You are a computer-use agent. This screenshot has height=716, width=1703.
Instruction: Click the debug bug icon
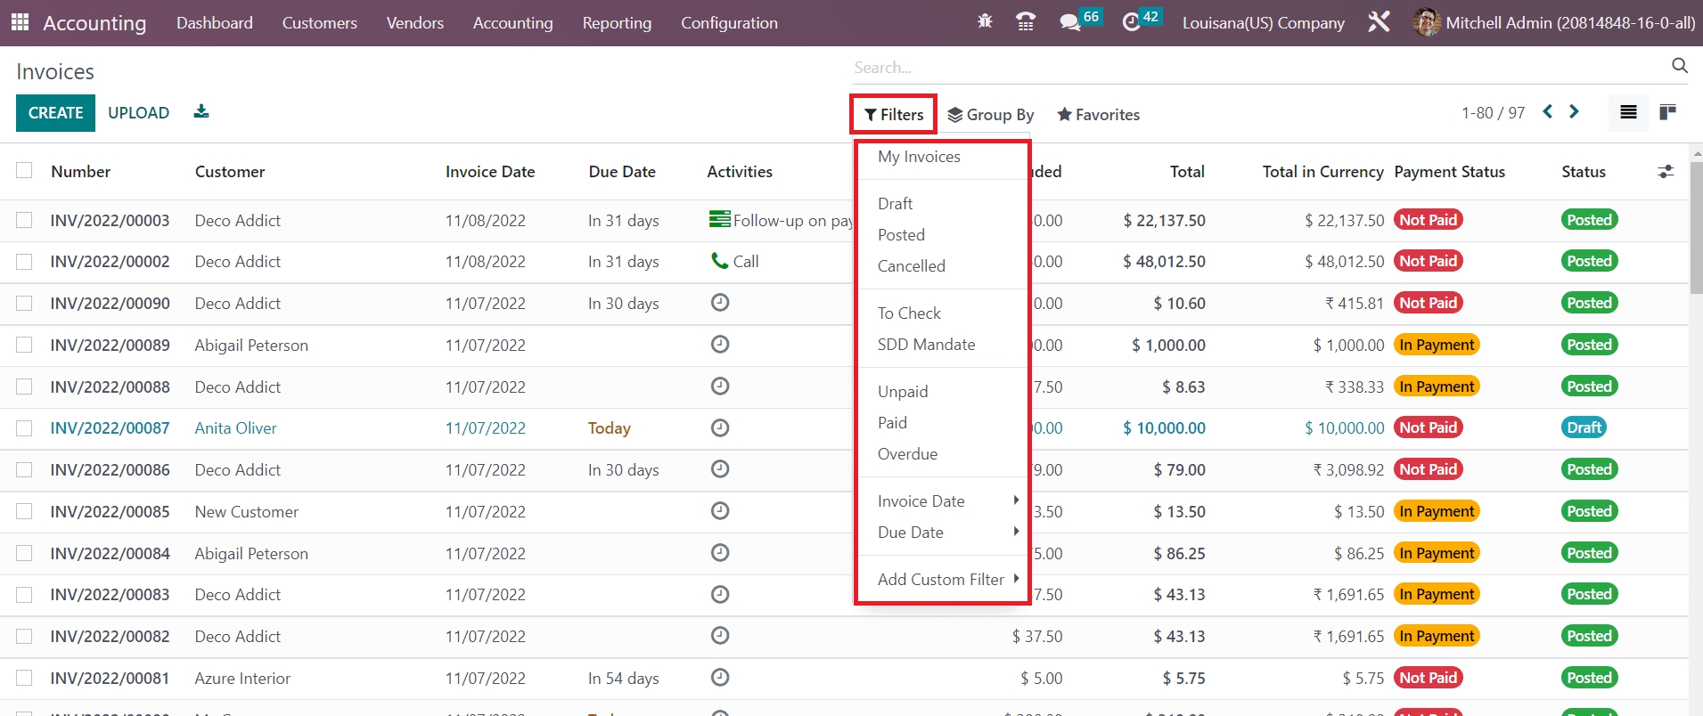pos(985,21)
